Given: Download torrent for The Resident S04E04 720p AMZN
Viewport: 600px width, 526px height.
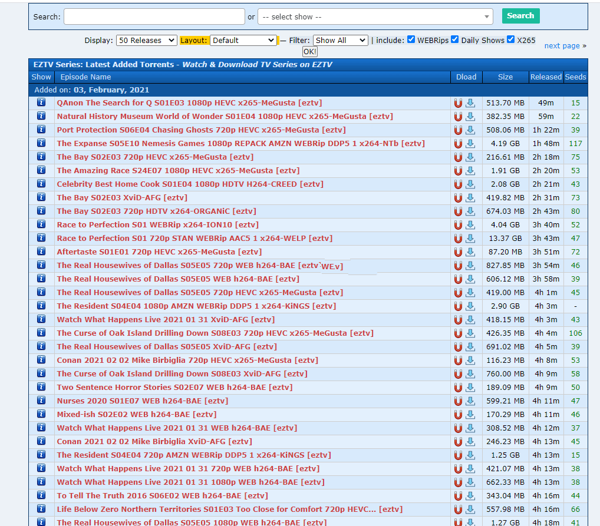Looking at the screenshot, I should pos(470,455).
